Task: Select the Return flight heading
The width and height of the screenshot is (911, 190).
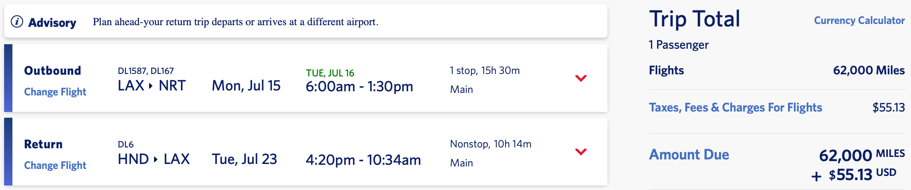Action: (43, 144)
